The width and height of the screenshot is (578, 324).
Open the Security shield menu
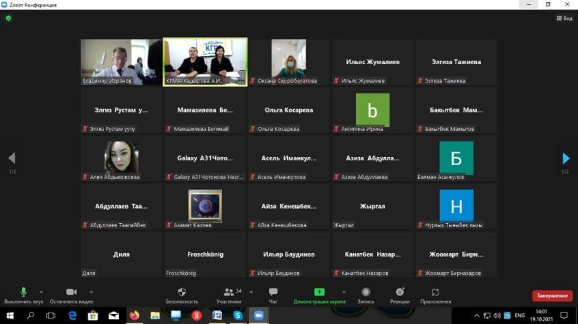182,293
